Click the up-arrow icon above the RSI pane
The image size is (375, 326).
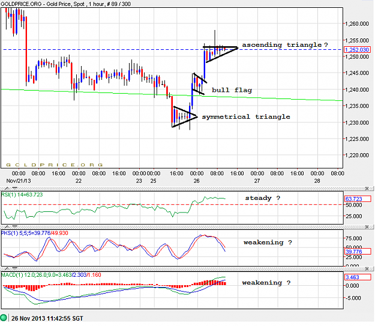click(7, 188)
